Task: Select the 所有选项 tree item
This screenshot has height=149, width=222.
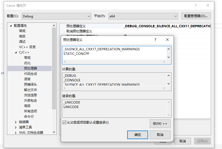Action: tap(31, 111)
